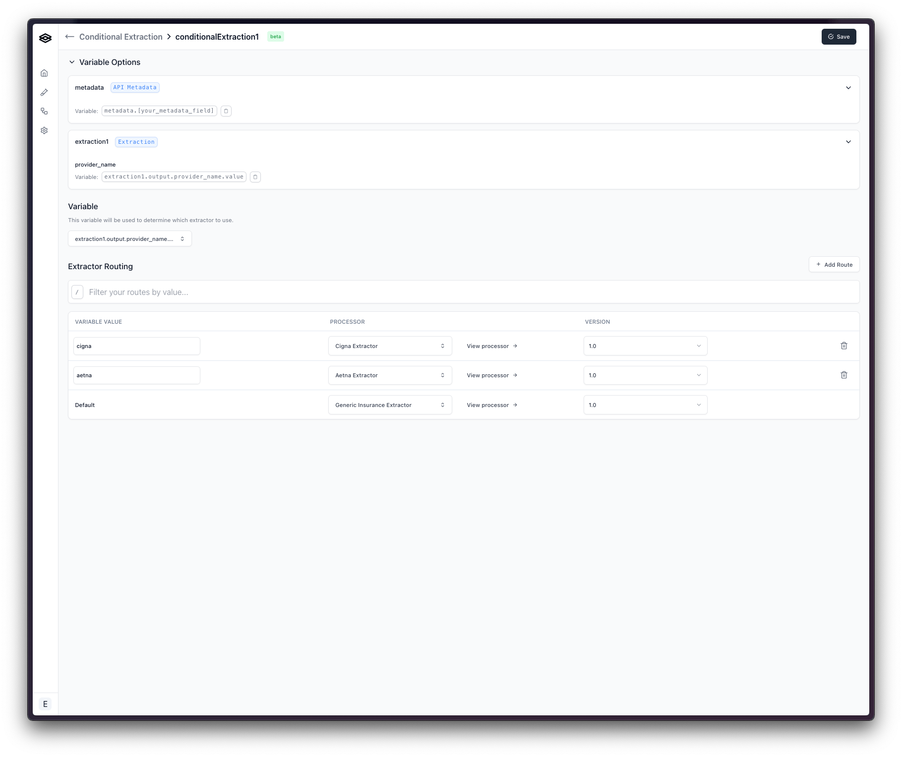Open Settings gear in sidebar
Viewport: 902px width, 757px height.
pos(44,130)
